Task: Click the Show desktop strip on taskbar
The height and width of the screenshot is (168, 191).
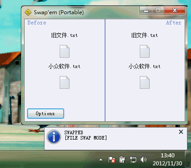Action: click(x=188, y=160)
